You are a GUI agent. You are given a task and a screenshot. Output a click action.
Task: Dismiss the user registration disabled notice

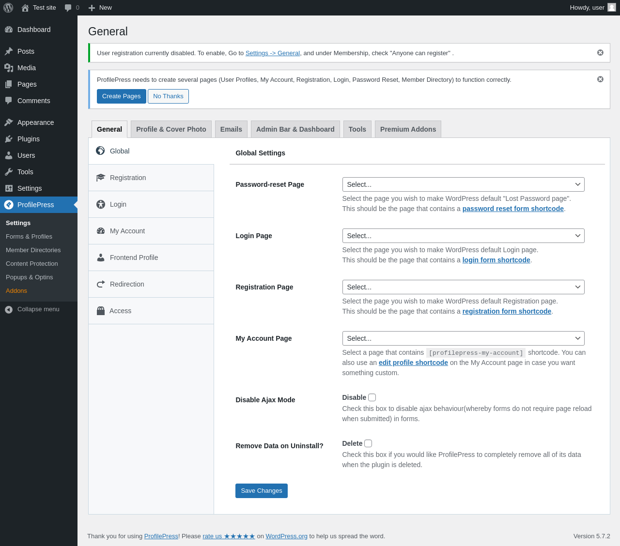coord(600,53)
